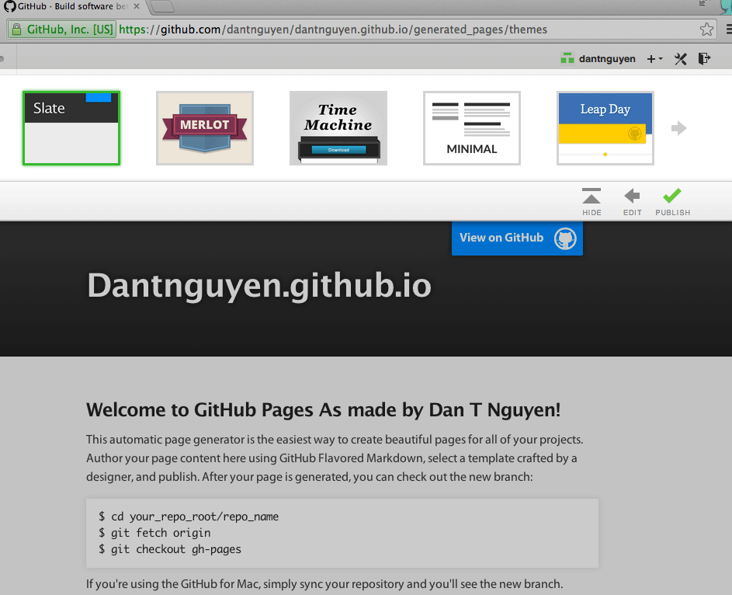The image size is (732, 595).
Task: Choose the Leap Day theme
Action: pos(605,128)
